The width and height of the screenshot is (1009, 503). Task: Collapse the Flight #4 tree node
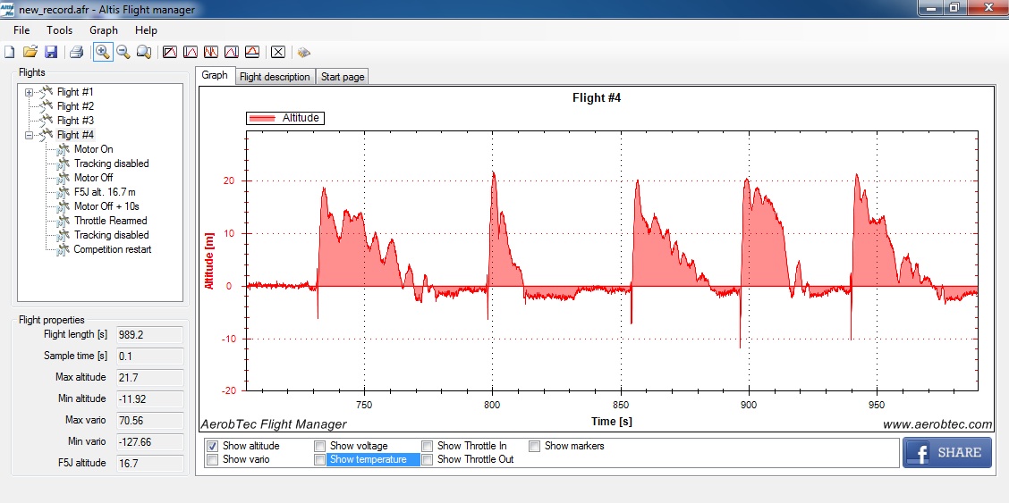tap(30, 135)
